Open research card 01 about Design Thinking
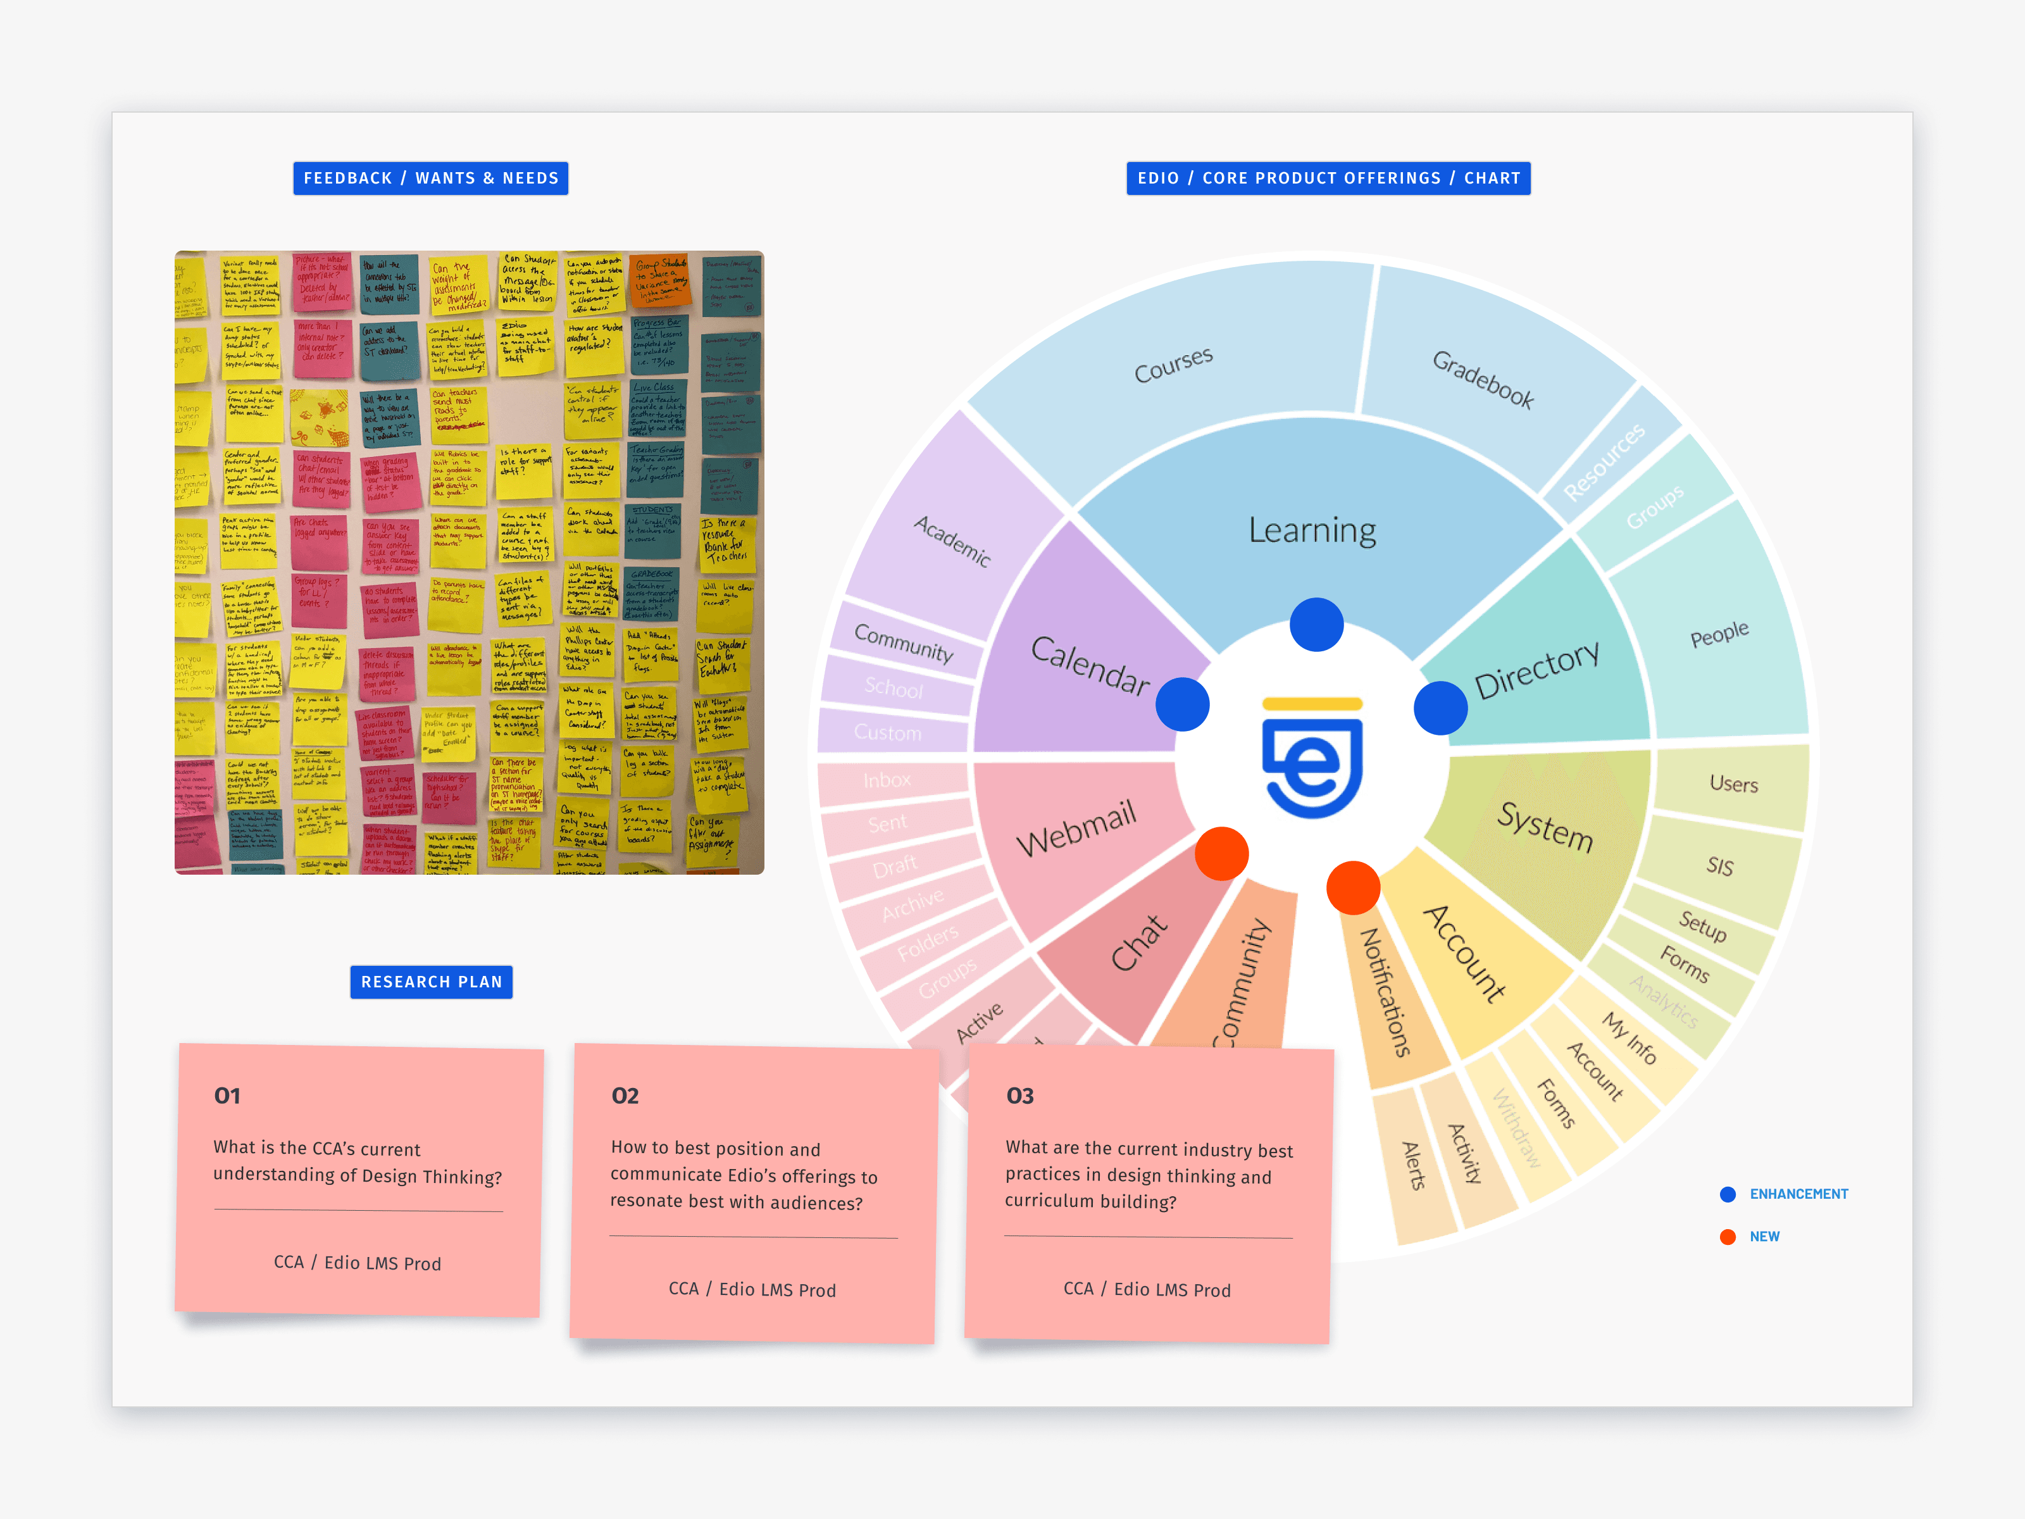Image resolution: width=2025 pixels, height=1519 pixels. pyautogui.click(x=360, y=1180)
